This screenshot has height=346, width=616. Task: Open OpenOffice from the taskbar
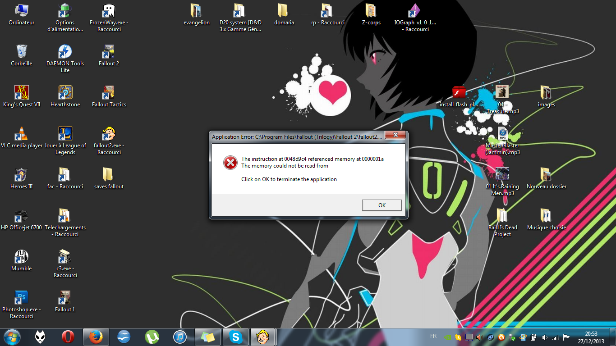click(x=124, y=337)
